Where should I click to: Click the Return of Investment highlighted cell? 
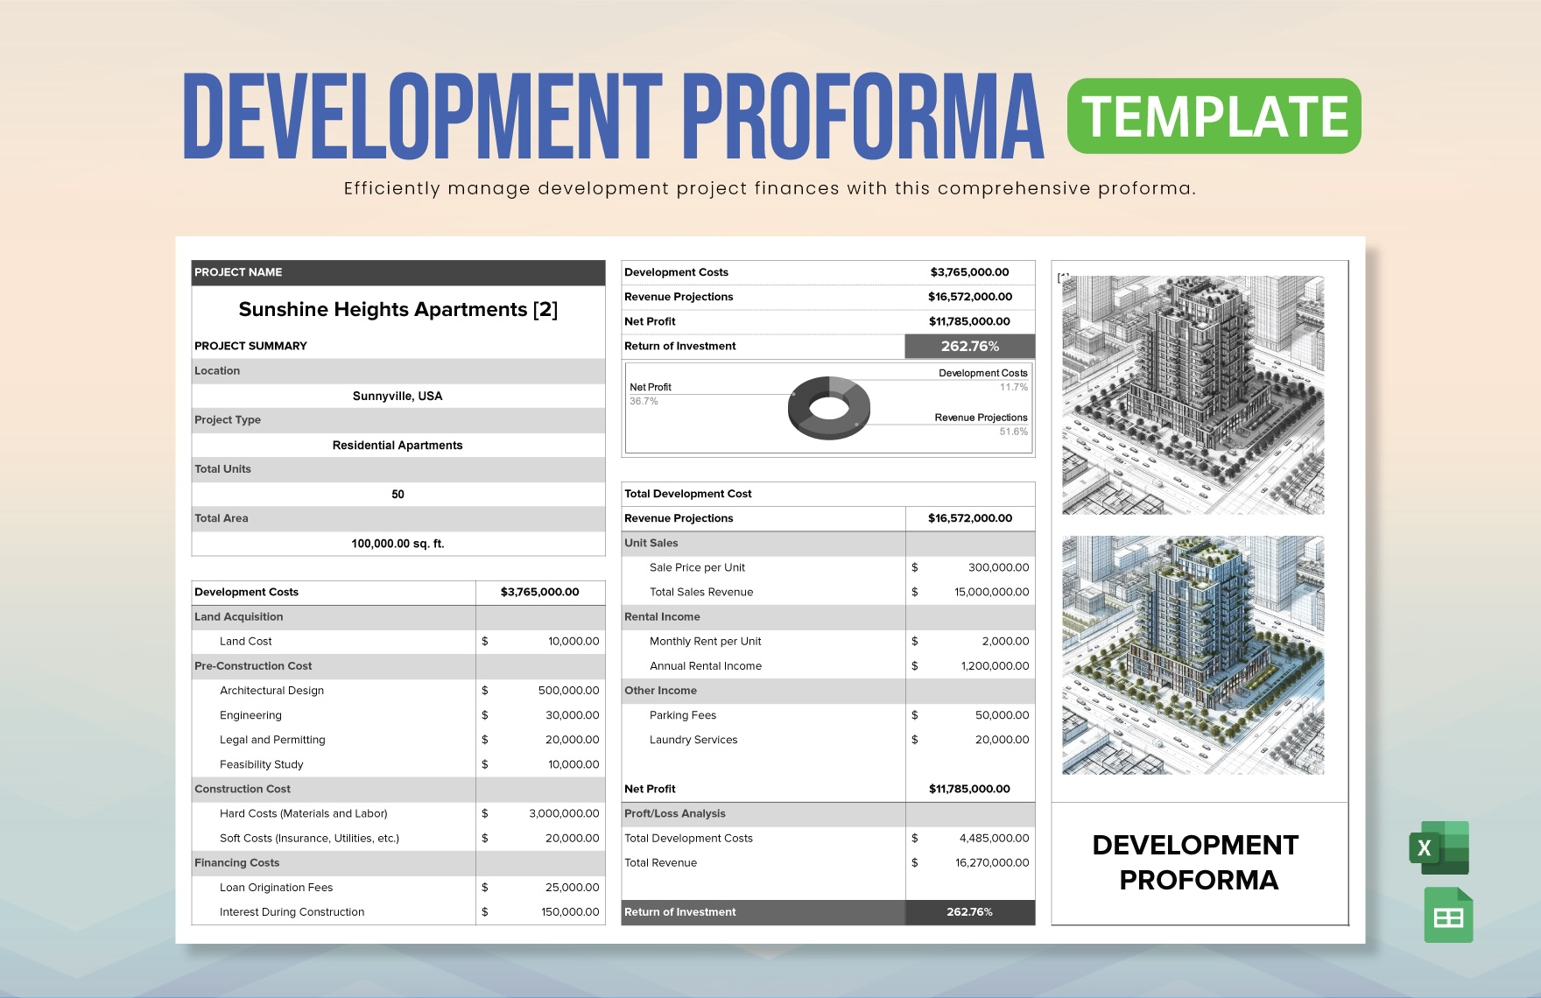click(x=970, y=346)
